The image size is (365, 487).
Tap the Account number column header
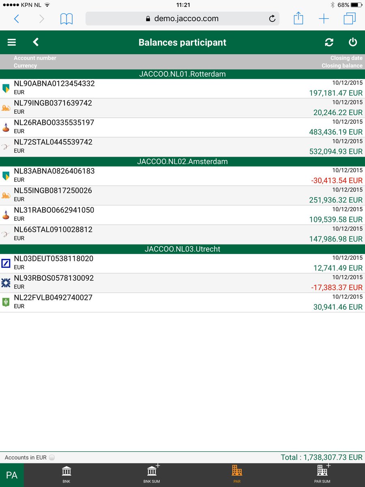click(35, 58)
